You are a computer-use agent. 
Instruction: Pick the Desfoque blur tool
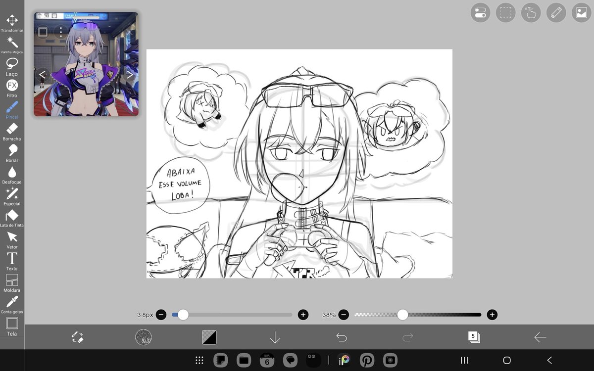click(x=12, y=175)
